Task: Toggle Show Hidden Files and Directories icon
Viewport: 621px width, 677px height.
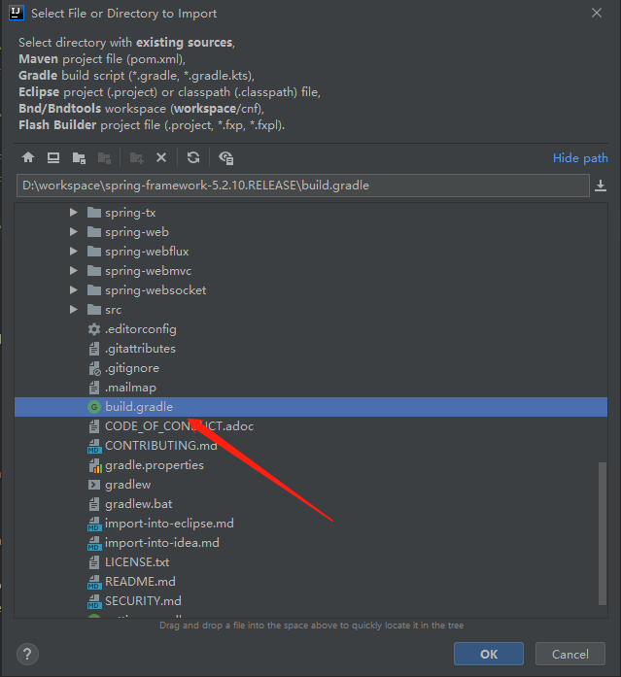Action: point(225,158)
